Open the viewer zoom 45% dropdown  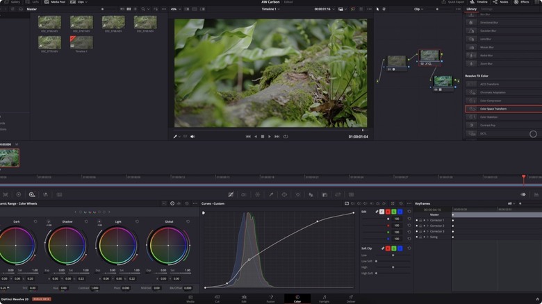pos(176,9)
